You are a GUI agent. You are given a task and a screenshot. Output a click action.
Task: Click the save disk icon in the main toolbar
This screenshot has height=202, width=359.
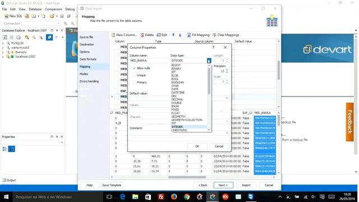tap(62, 16)
